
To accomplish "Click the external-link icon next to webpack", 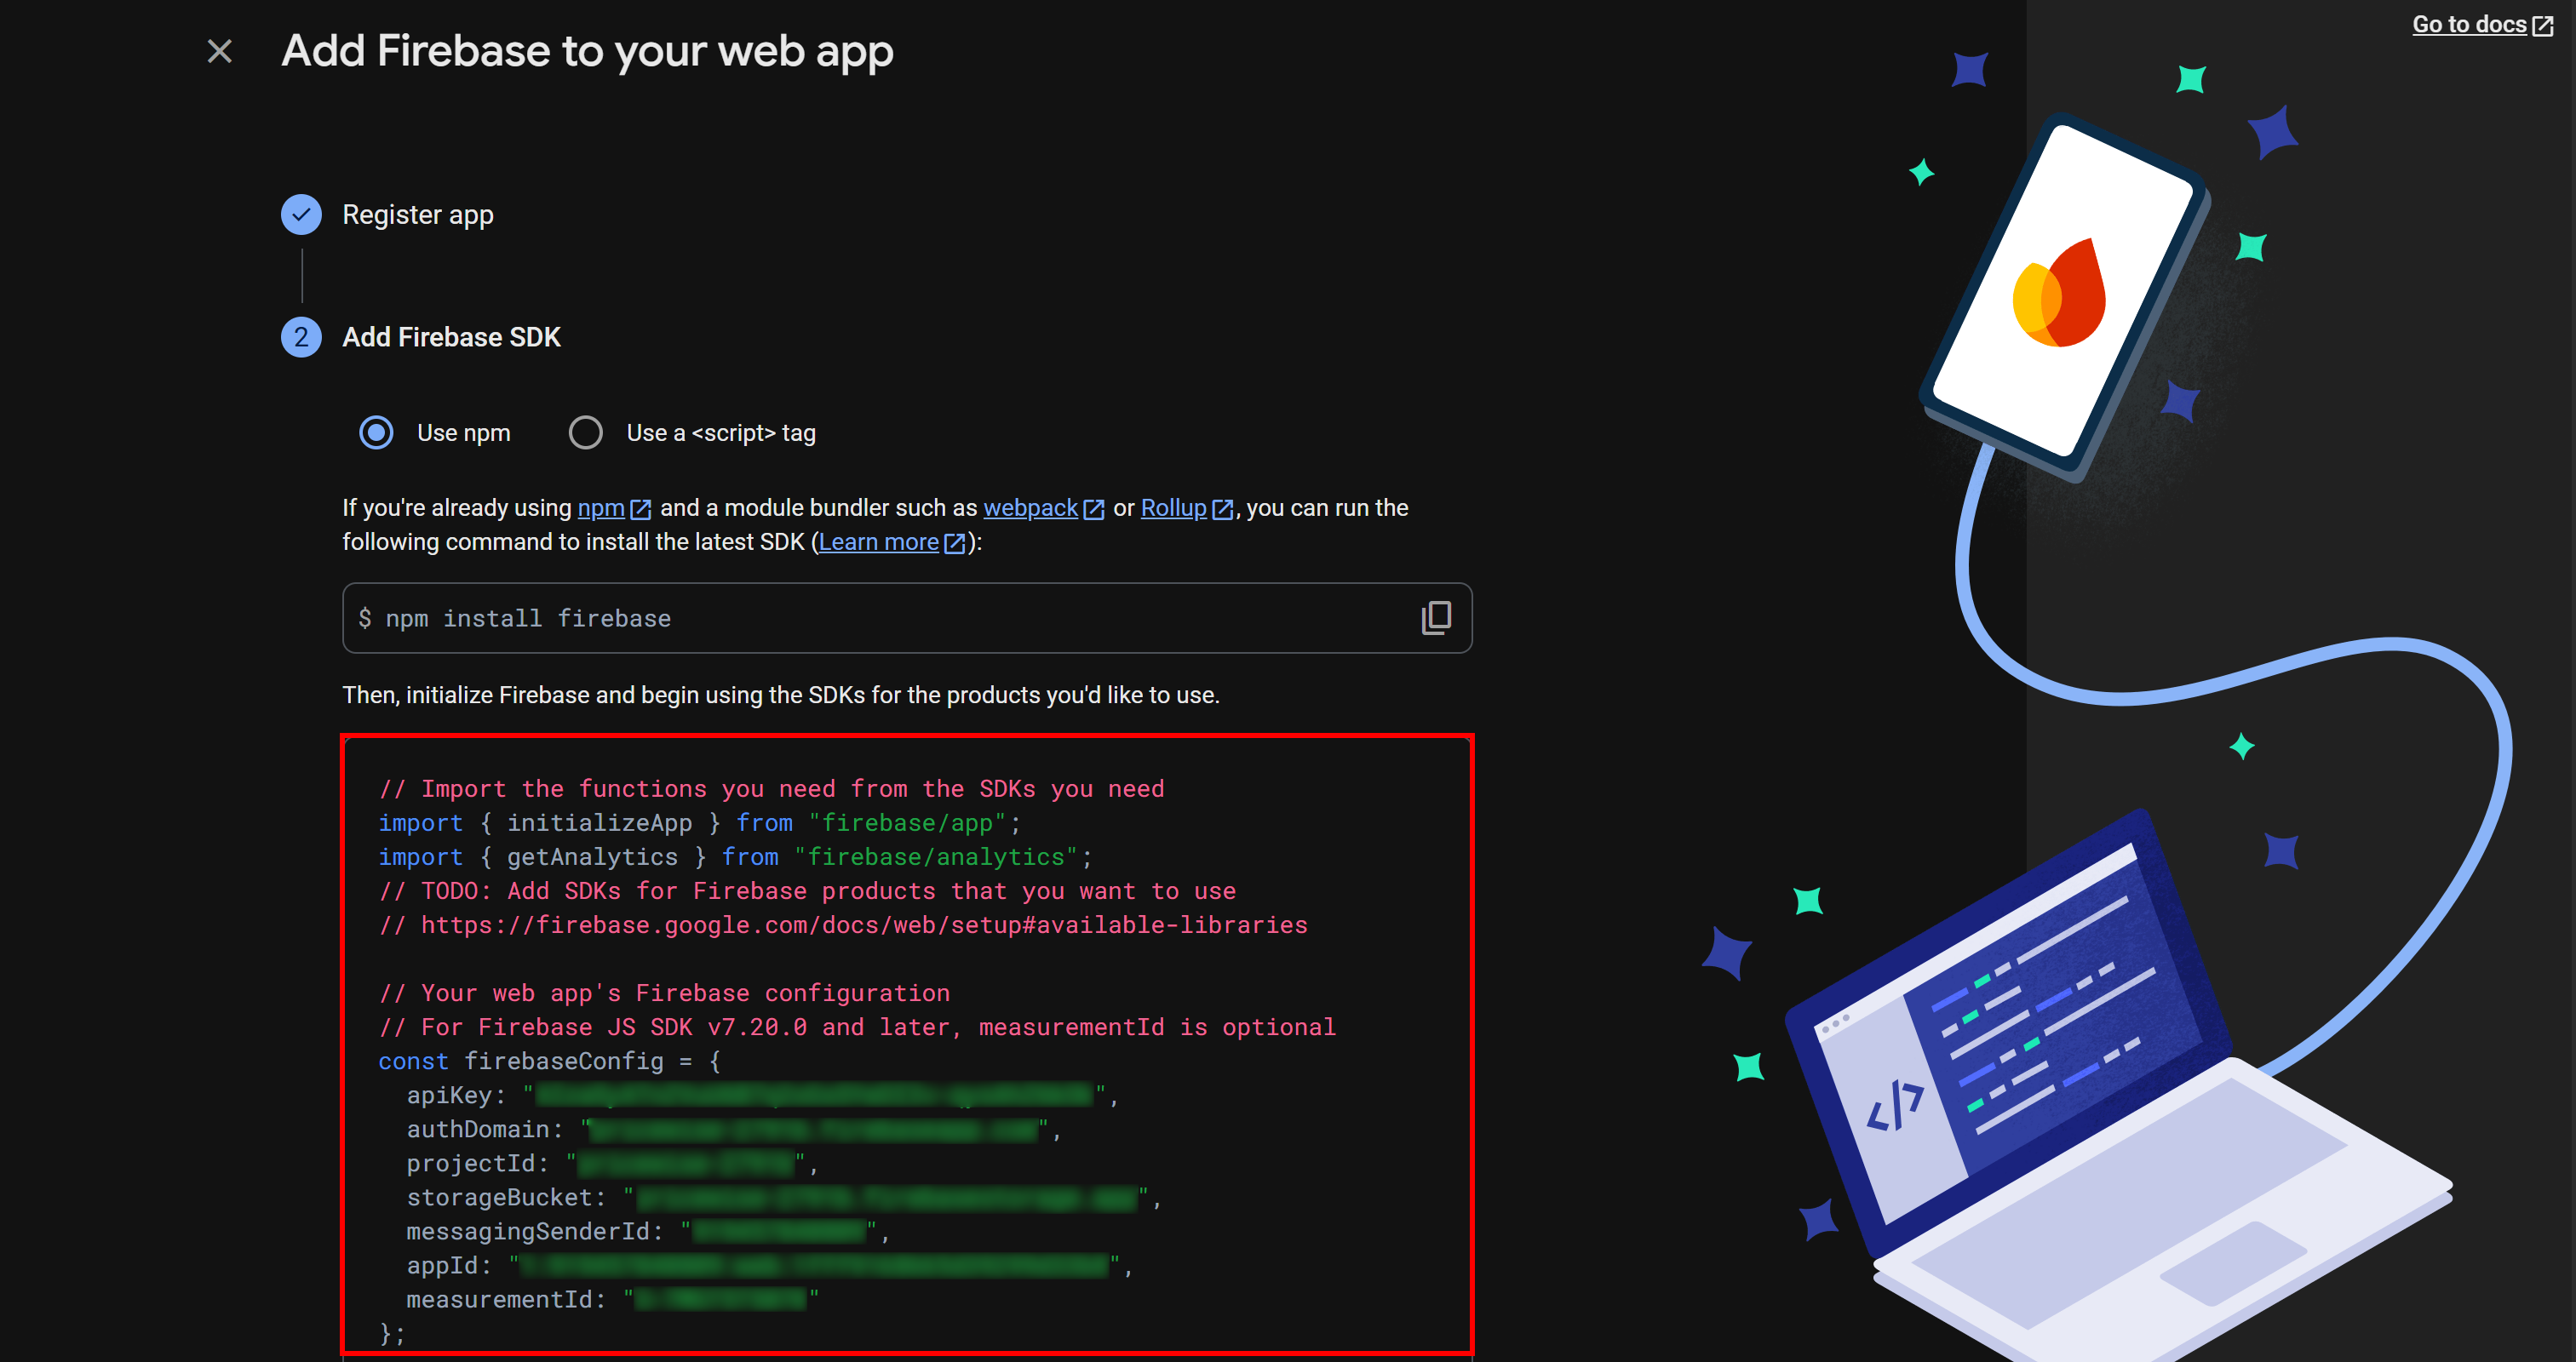I will (1094, 509).
